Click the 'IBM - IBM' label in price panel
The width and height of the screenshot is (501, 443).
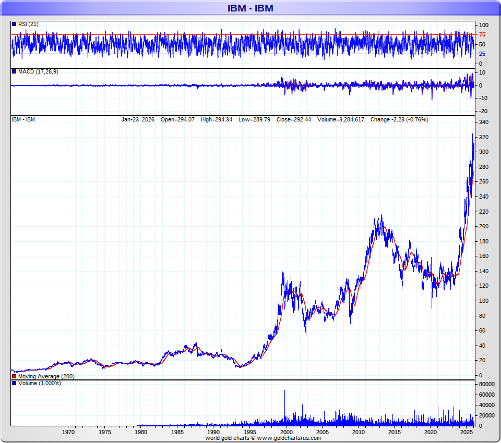point(23,119)
